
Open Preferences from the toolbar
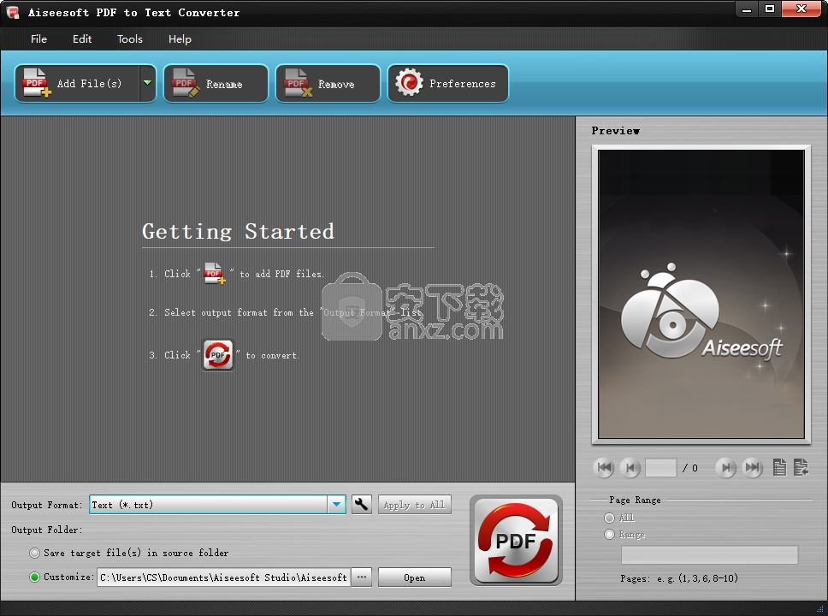[x=448, y=84]
